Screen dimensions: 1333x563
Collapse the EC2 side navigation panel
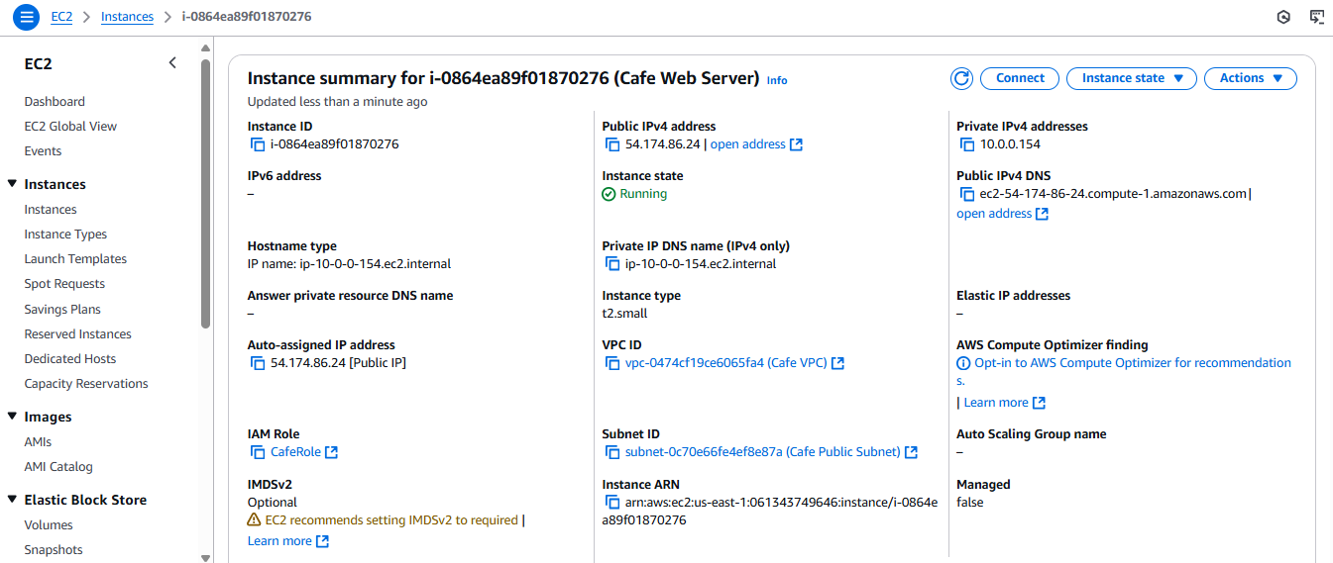pos(172,63)
